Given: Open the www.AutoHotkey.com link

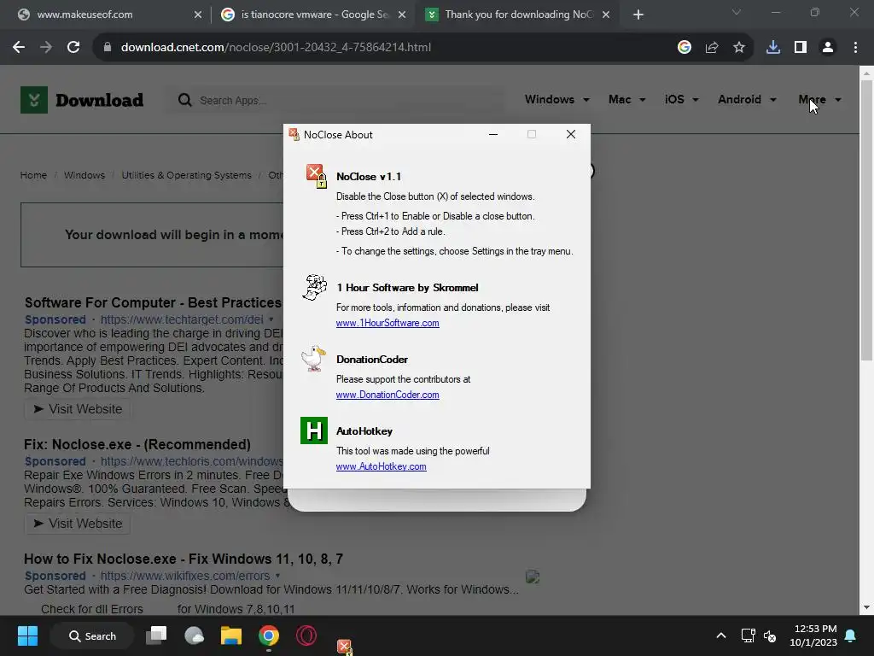Looking at the screenshot, I should [x=382, y=466].
